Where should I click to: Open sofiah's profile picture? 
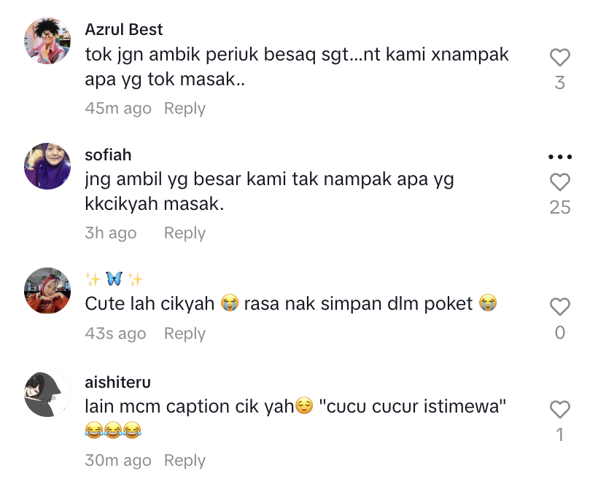(x=47, y=165)
